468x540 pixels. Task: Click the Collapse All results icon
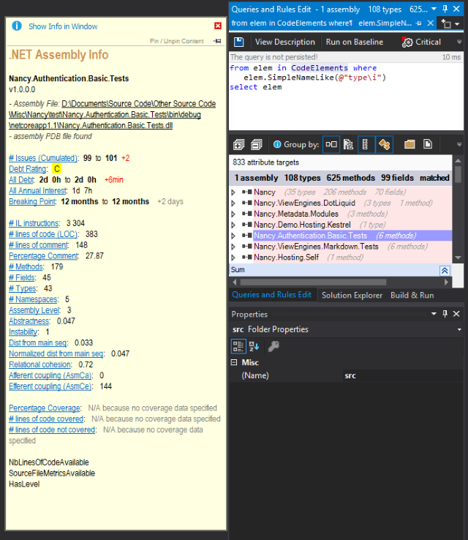point(257,144)
